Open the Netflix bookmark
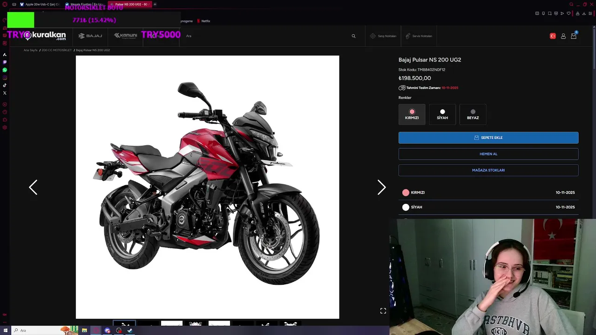 203,21
